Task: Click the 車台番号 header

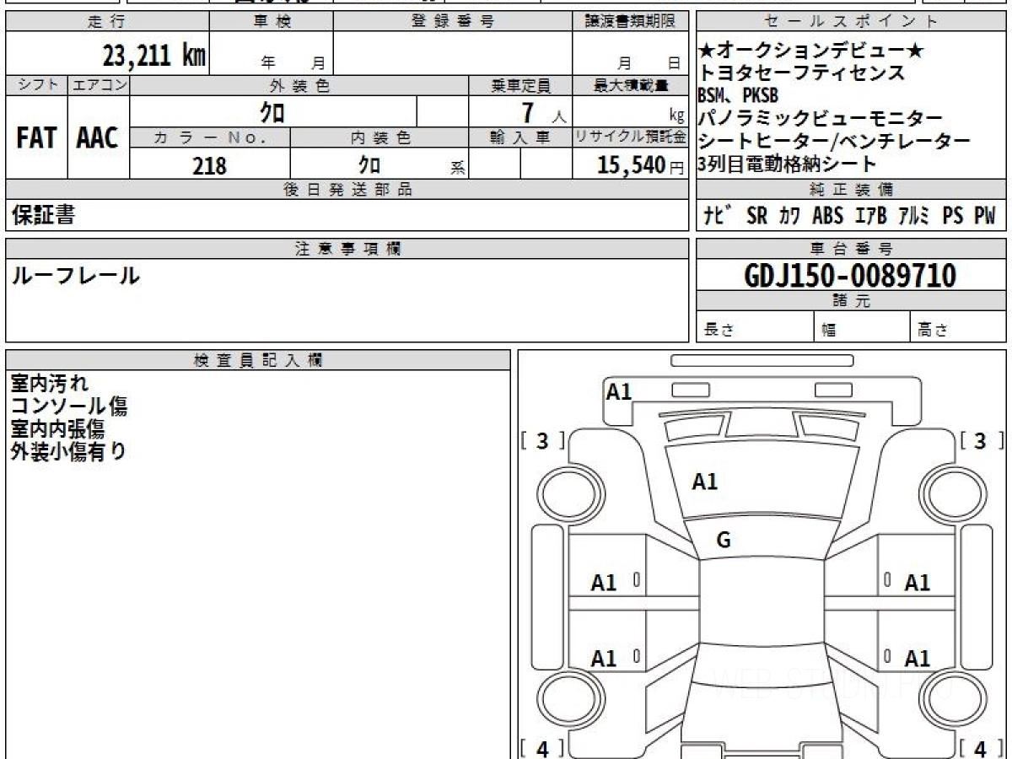Action: tap(851, 249)
